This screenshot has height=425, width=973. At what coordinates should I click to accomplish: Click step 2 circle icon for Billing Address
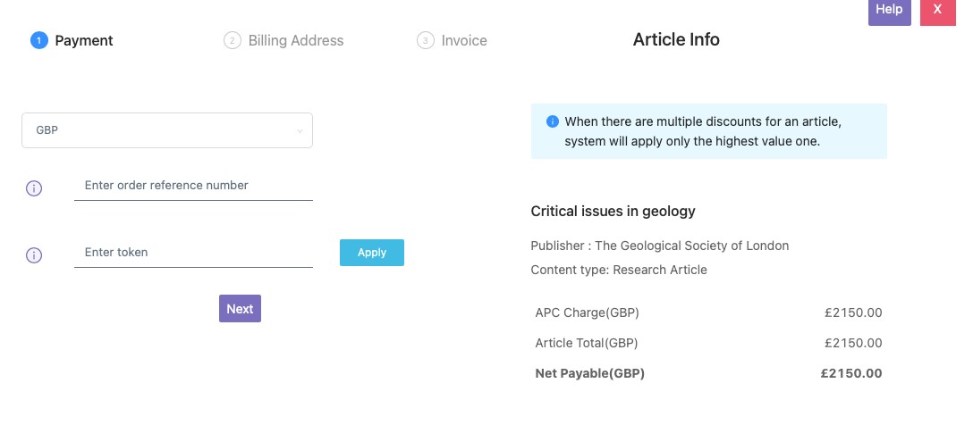[x=233, y=40]
